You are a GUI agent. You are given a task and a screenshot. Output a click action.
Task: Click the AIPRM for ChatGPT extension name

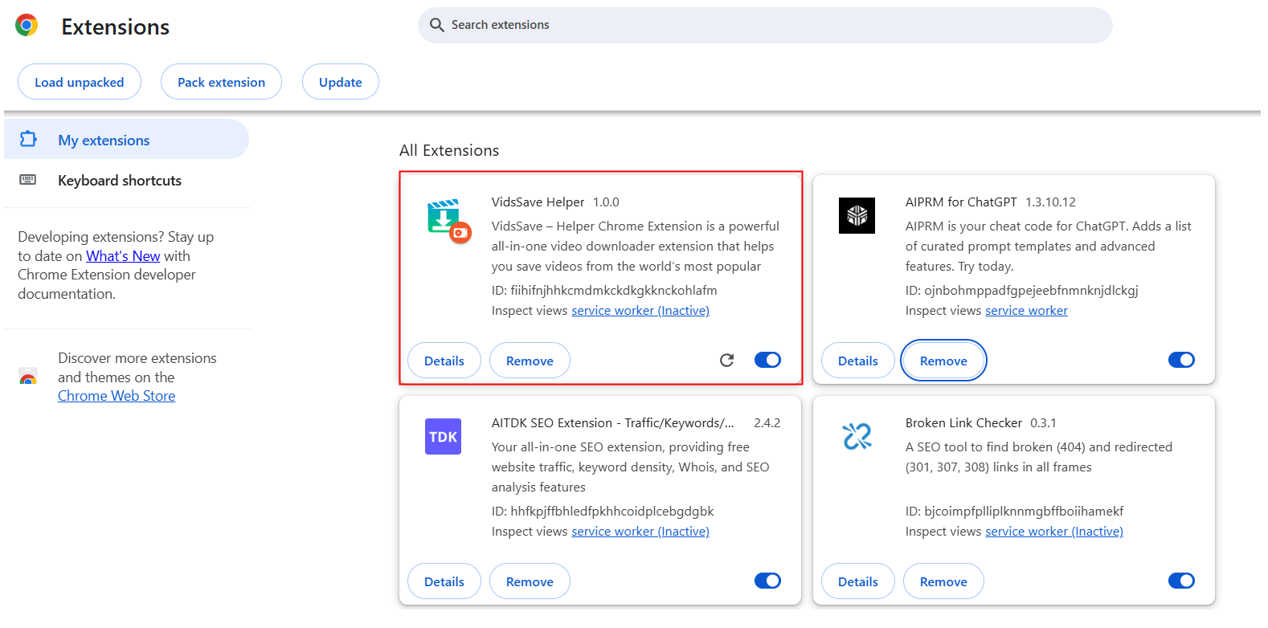(961, 202)
